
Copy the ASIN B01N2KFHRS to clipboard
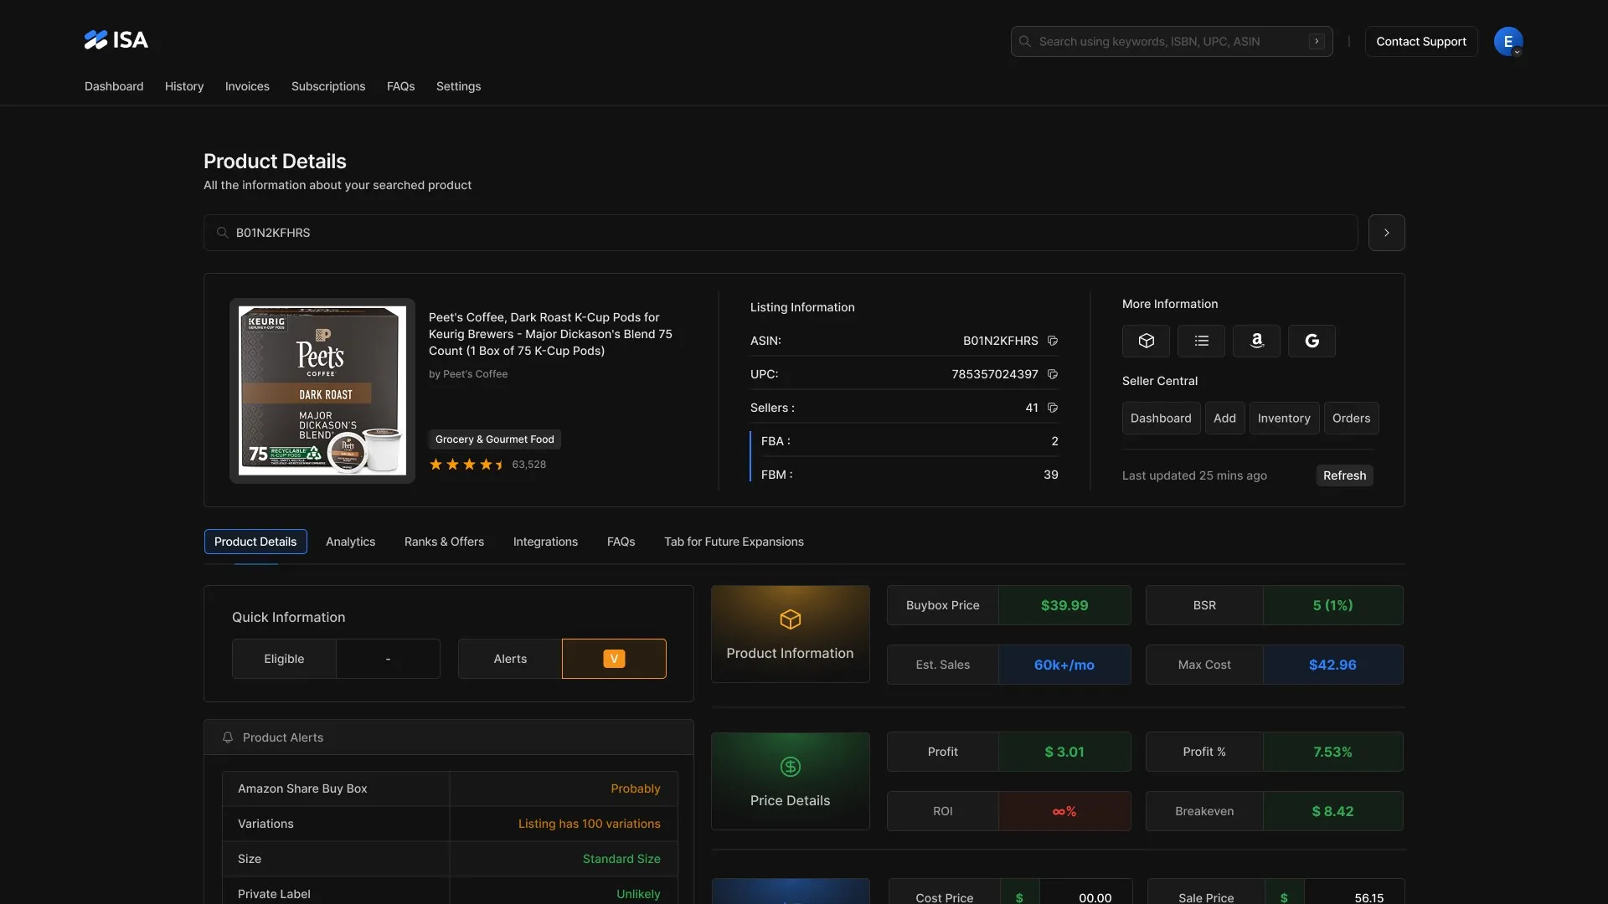coord(1053,341)
